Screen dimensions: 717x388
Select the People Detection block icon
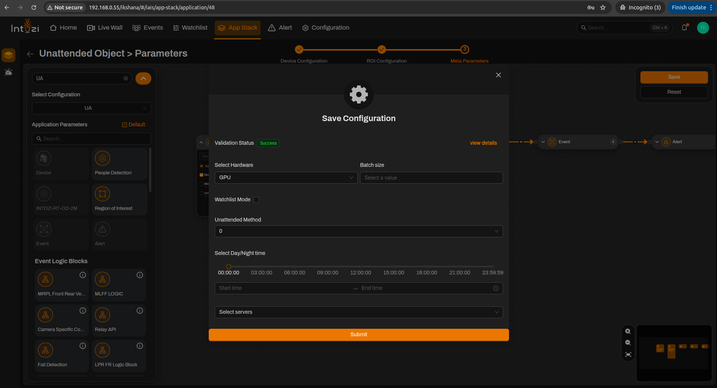[x=102, y=158]
